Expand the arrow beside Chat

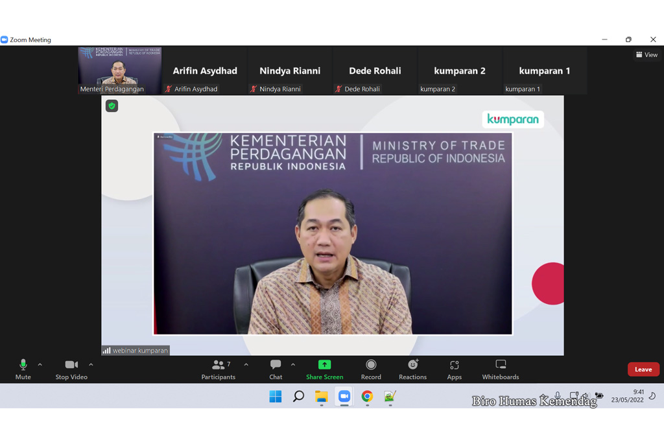(293, 365)
